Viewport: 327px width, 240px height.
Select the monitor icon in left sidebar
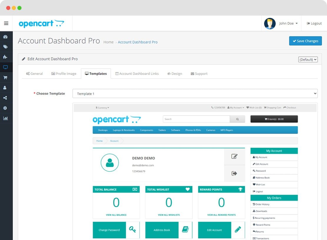pos(5,67)
